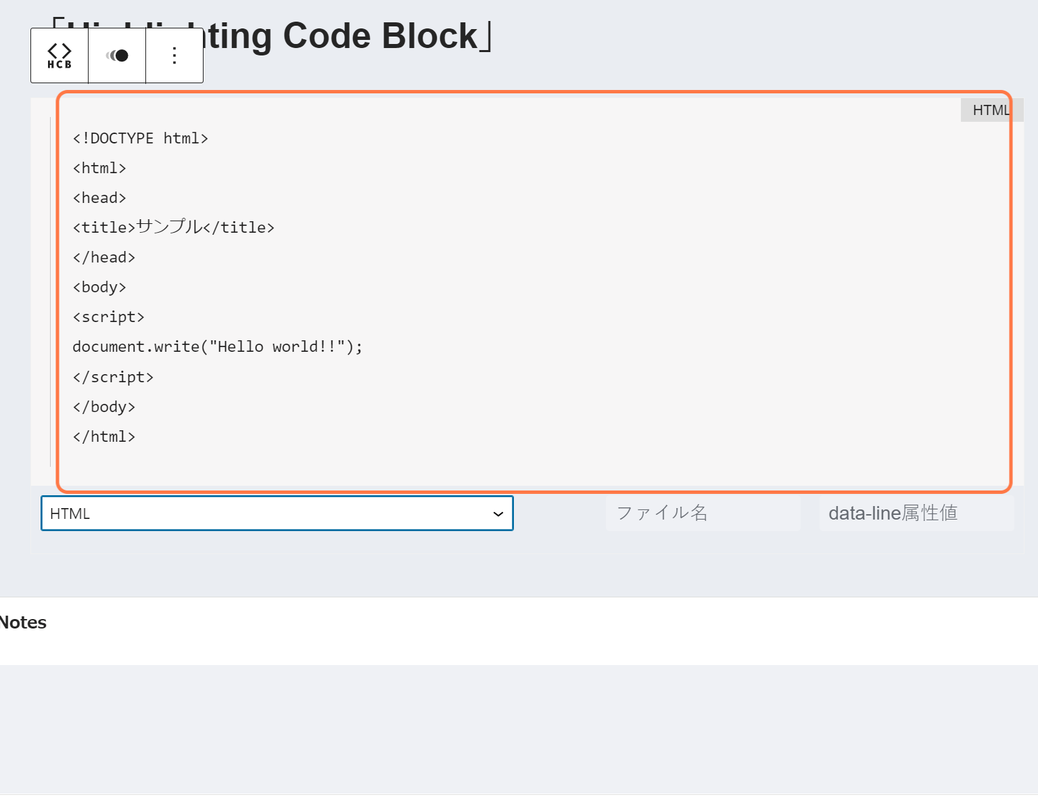Click the chevron arrow of the language selector

click(498, 514)
